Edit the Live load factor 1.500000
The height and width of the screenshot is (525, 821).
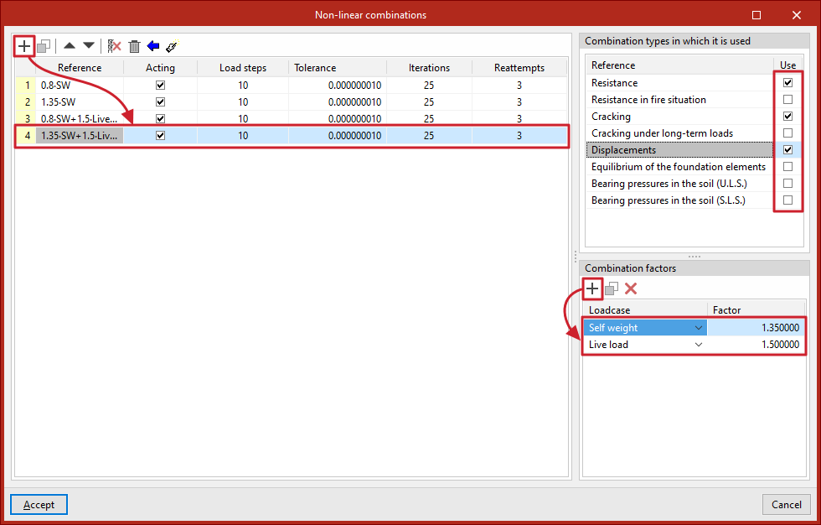tap(756, 345)
